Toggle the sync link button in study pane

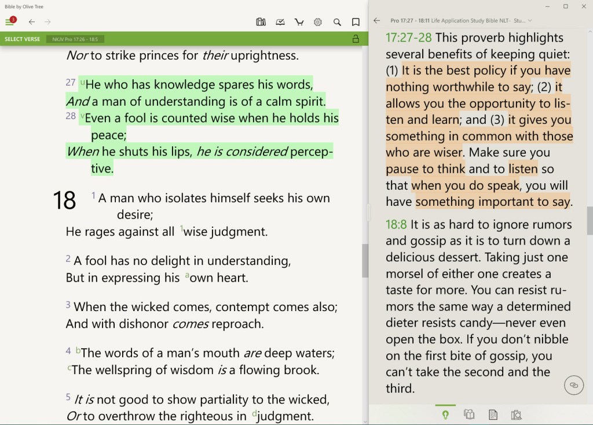click(x=573, y=385)
